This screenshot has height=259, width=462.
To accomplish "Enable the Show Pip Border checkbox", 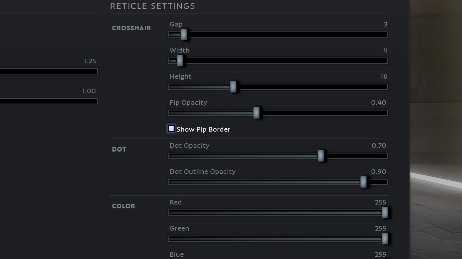I will [x=171, y=129].
